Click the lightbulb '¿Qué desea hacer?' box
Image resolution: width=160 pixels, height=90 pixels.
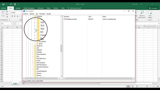click(x=74, y=8)
